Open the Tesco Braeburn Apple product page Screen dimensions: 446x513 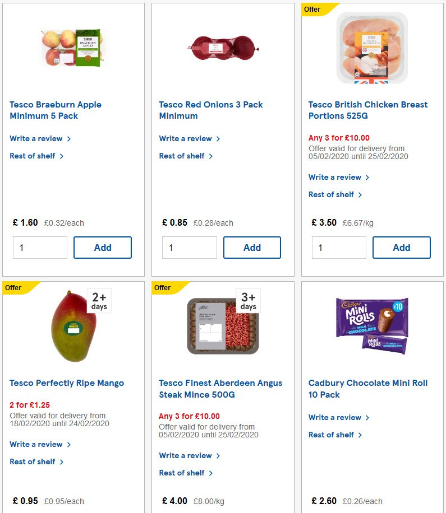pos(55,110)
